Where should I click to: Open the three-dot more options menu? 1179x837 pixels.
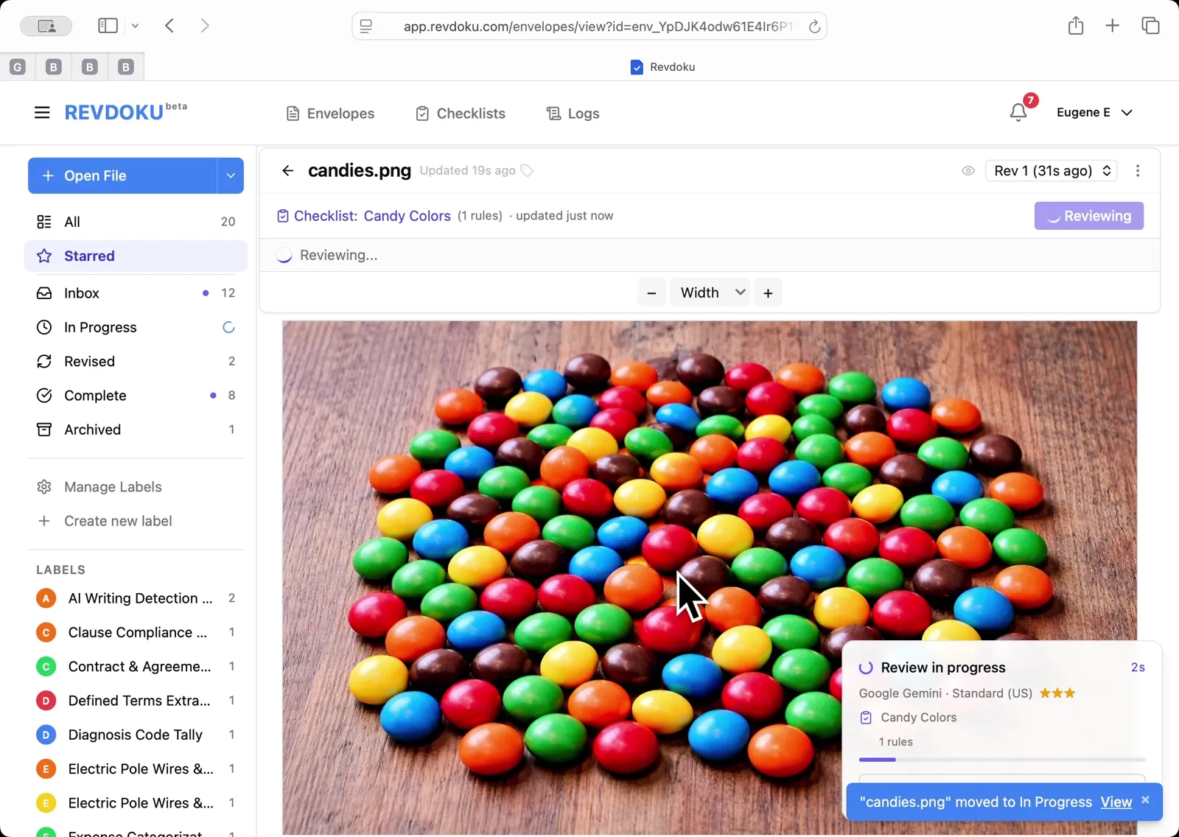tap(1138, 171)
